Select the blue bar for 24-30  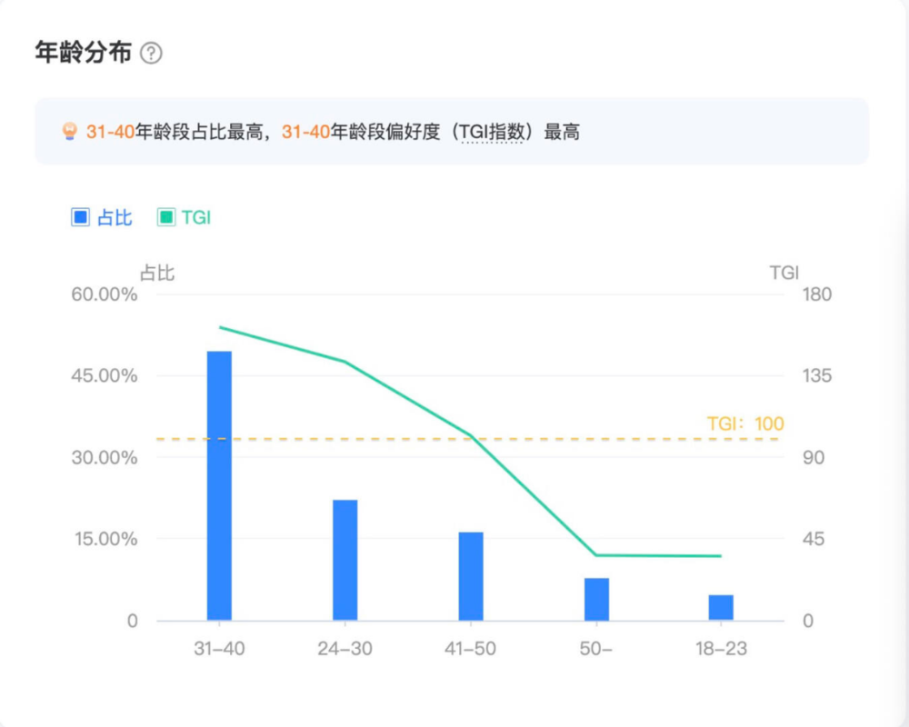[345, 560]
